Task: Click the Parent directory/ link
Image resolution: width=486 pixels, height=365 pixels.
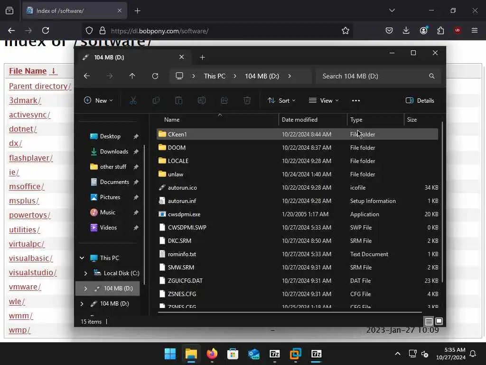Action: [40, 86]
